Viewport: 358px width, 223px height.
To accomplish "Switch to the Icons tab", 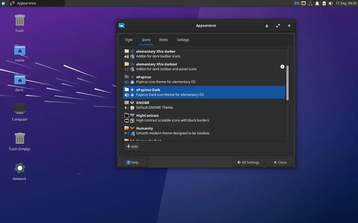I will pyautogui.click(x=146, y=40).
